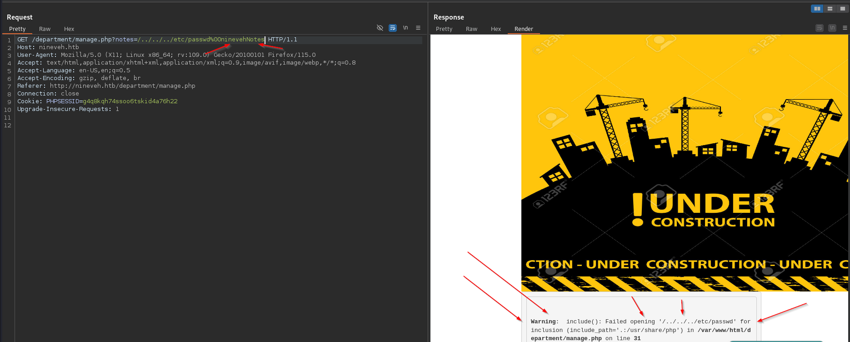This screenshot has width=850, height=342.
Task: Open Response Pretty tab
Action: (444, 29)
